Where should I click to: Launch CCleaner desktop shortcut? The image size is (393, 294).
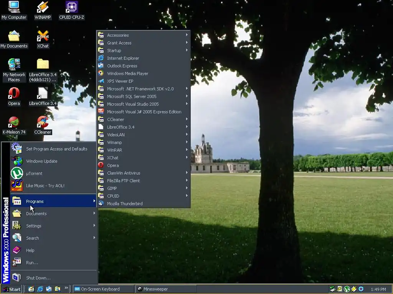click(x=43, y=125)
